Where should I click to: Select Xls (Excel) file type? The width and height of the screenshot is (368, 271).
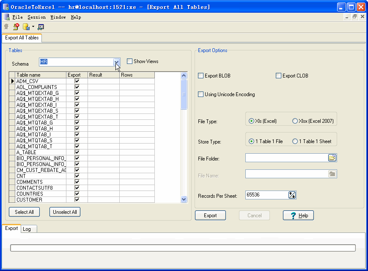click(x=251, y=121)
